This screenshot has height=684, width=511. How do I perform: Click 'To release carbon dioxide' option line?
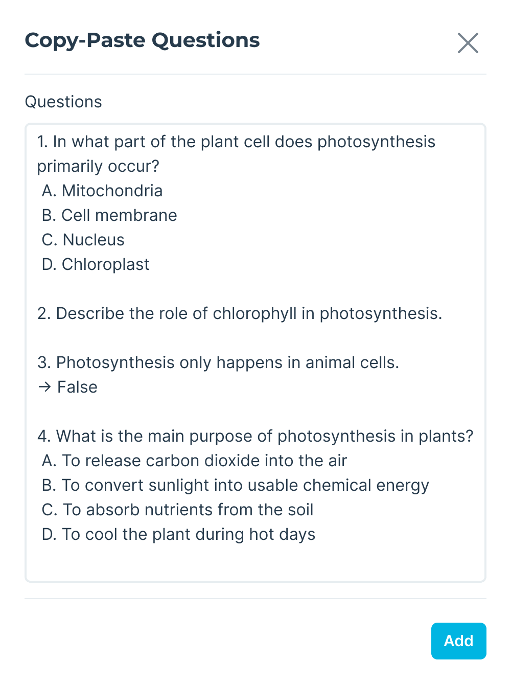pos(194,461)
